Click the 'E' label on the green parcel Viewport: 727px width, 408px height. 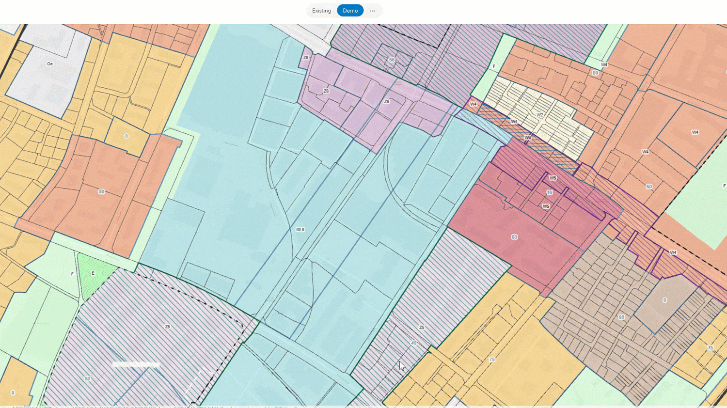[x=93, y=273]
